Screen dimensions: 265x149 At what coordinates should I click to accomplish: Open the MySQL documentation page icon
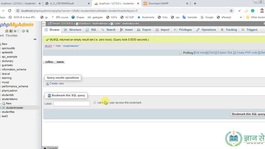[x=19, y=31]
